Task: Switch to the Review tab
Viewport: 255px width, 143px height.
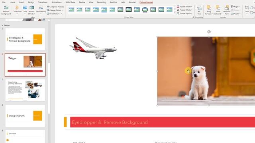Action: 82,2
